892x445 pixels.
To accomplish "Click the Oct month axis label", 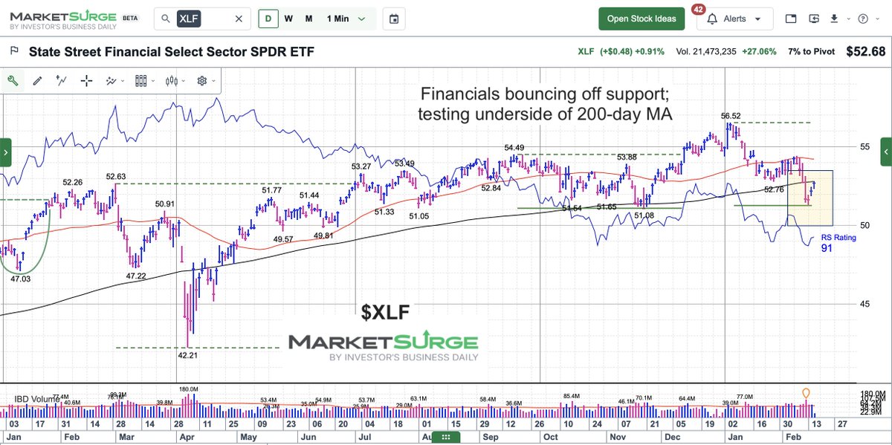I will 551,437.
